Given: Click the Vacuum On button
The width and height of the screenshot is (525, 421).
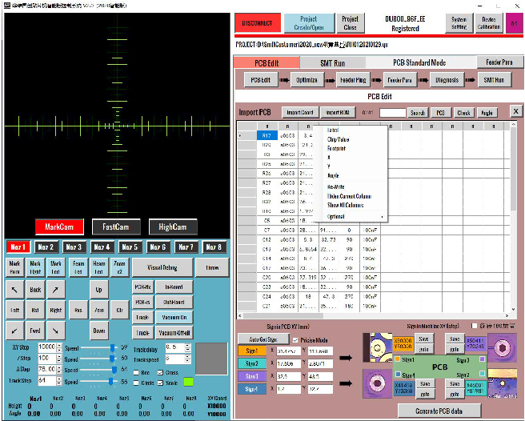Looking at the screenshot, I should tap(173, 318).
